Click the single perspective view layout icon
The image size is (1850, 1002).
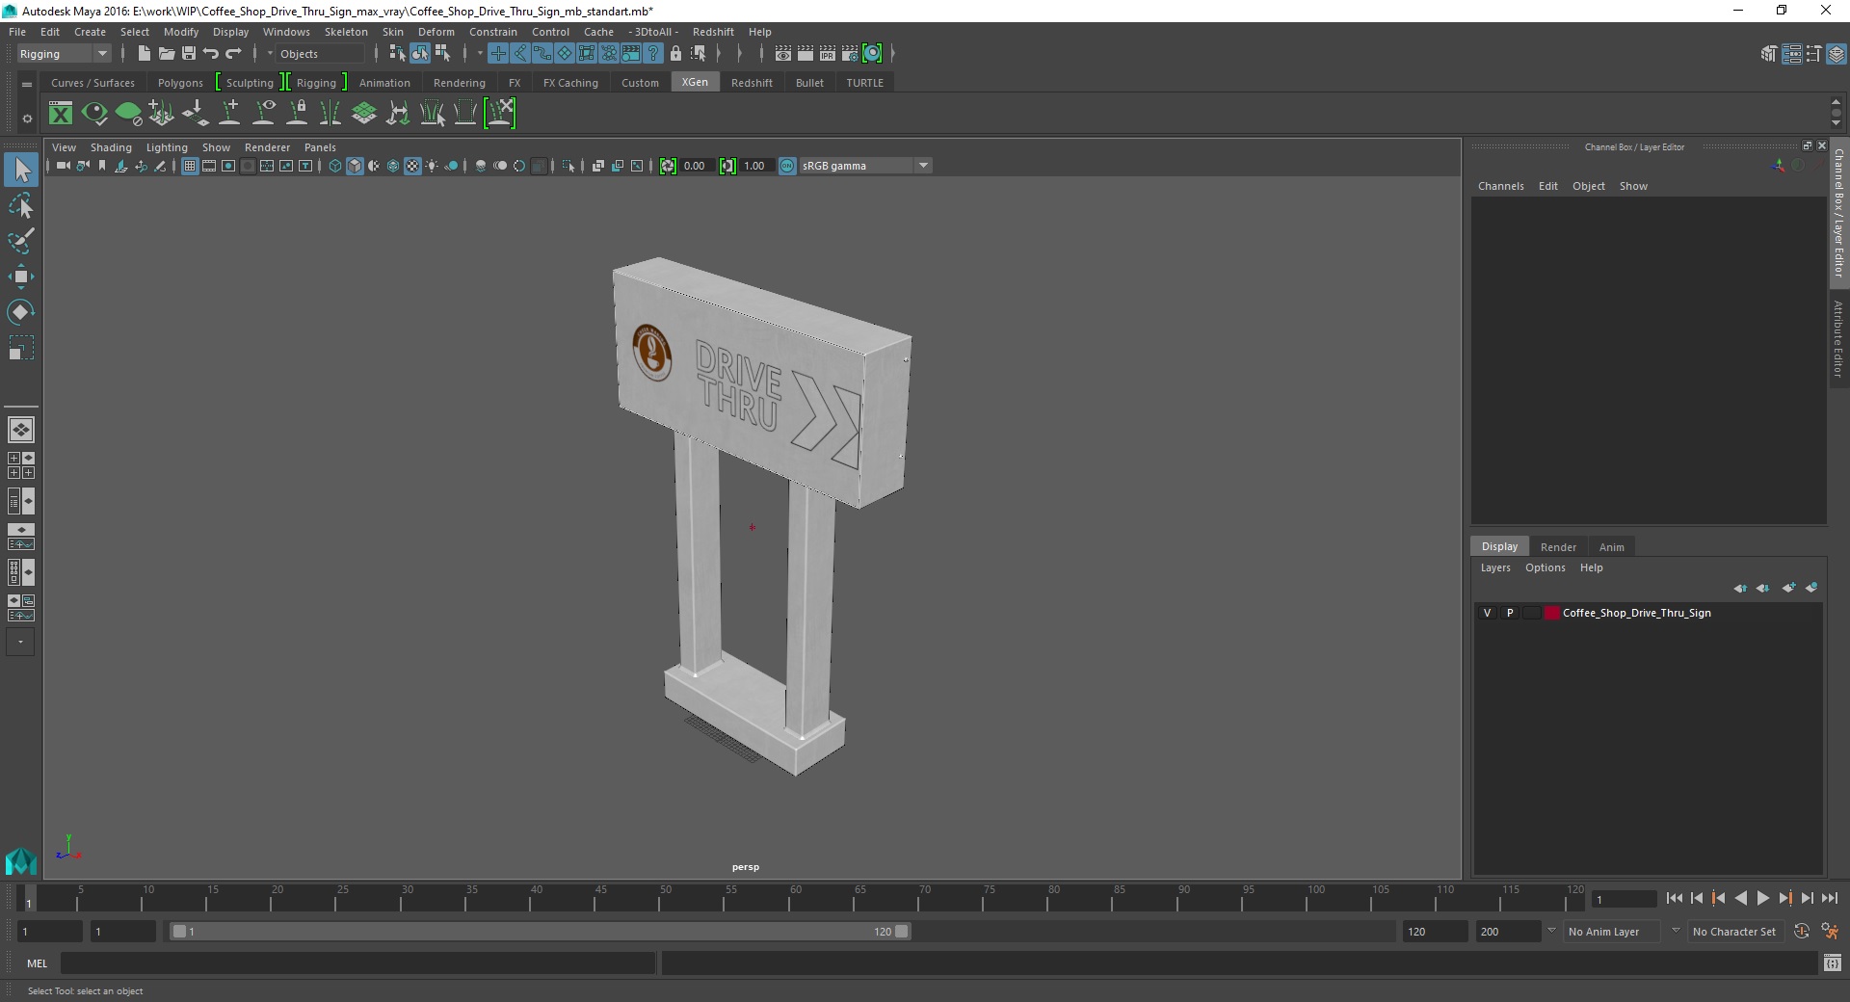[x=20, y=430]
